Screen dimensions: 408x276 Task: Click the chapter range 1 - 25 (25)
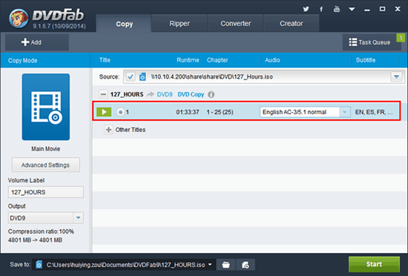pos(220,112)
